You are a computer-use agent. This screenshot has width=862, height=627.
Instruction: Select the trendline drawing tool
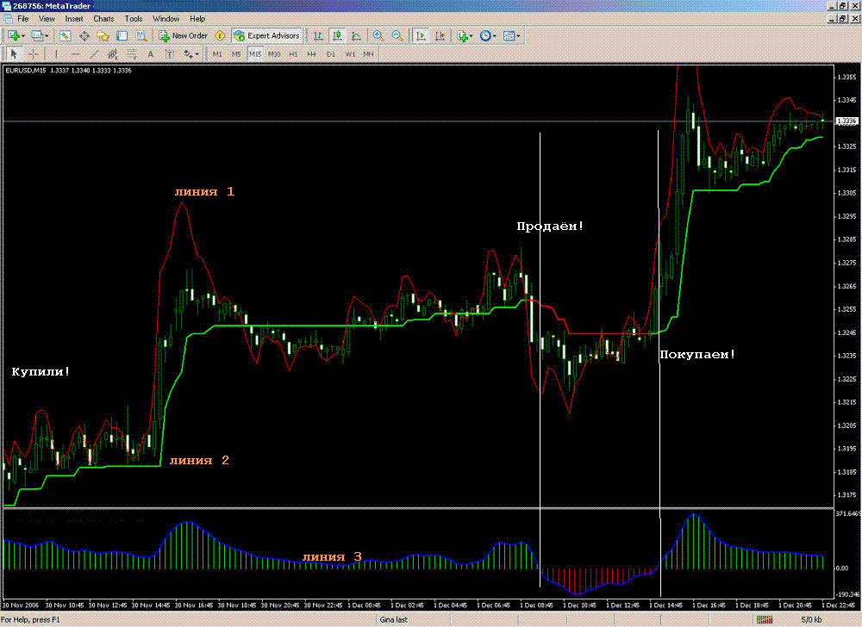94,54
